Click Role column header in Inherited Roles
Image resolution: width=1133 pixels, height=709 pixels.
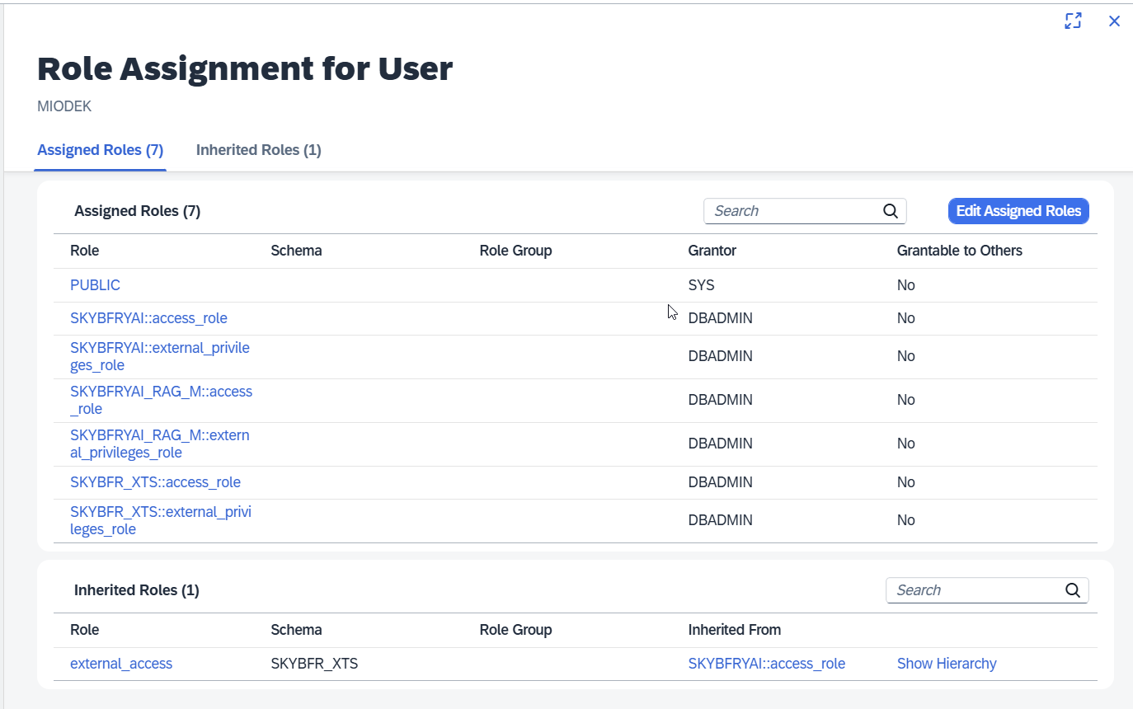tap(84, 630)
